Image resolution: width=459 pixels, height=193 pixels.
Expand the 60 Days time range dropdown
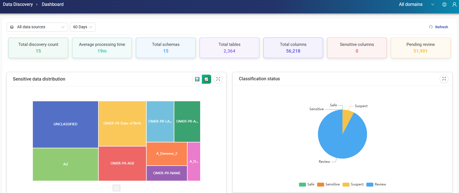pos(83,27)
